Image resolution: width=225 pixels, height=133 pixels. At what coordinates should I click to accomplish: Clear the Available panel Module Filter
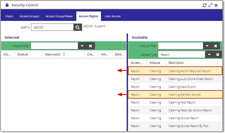click(216, 46)
